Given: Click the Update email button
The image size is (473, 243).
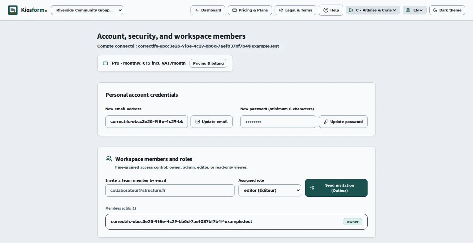Looking at the screenshot, I should click(x=212, y=122).
